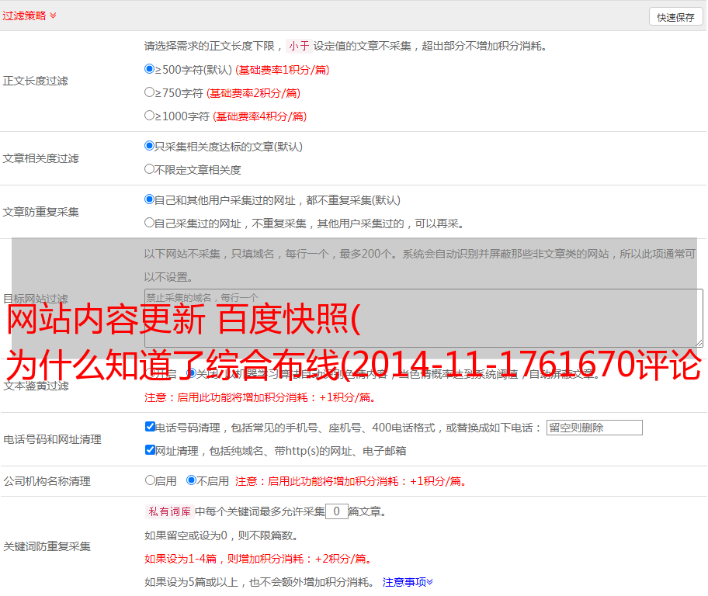Select 不启用 for 公司机构名称清理
This screenshot has height=596, width=708.
tap(192, 480)
